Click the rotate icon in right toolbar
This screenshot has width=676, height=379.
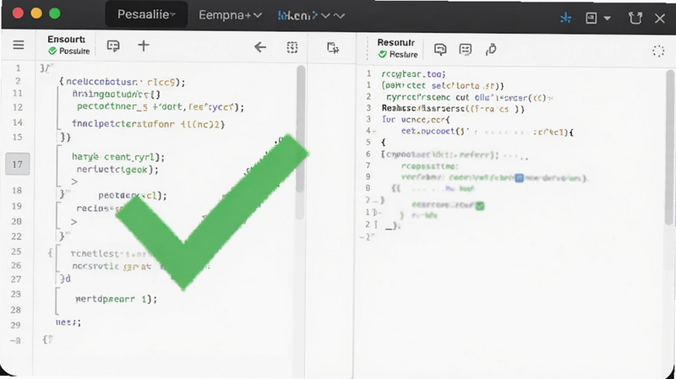(491, 50)
